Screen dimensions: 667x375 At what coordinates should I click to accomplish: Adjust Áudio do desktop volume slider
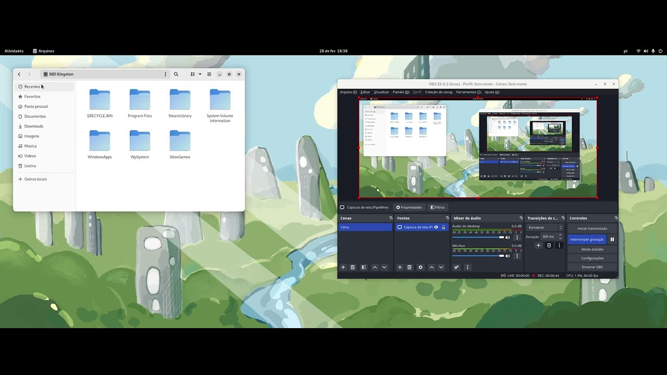point(478,238)
